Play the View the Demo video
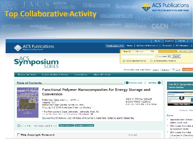 click(182, 98)
